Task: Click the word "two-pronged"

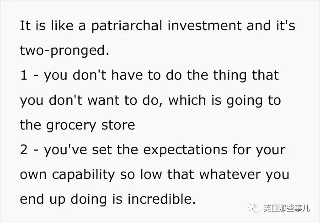Action: pos(64,50)
